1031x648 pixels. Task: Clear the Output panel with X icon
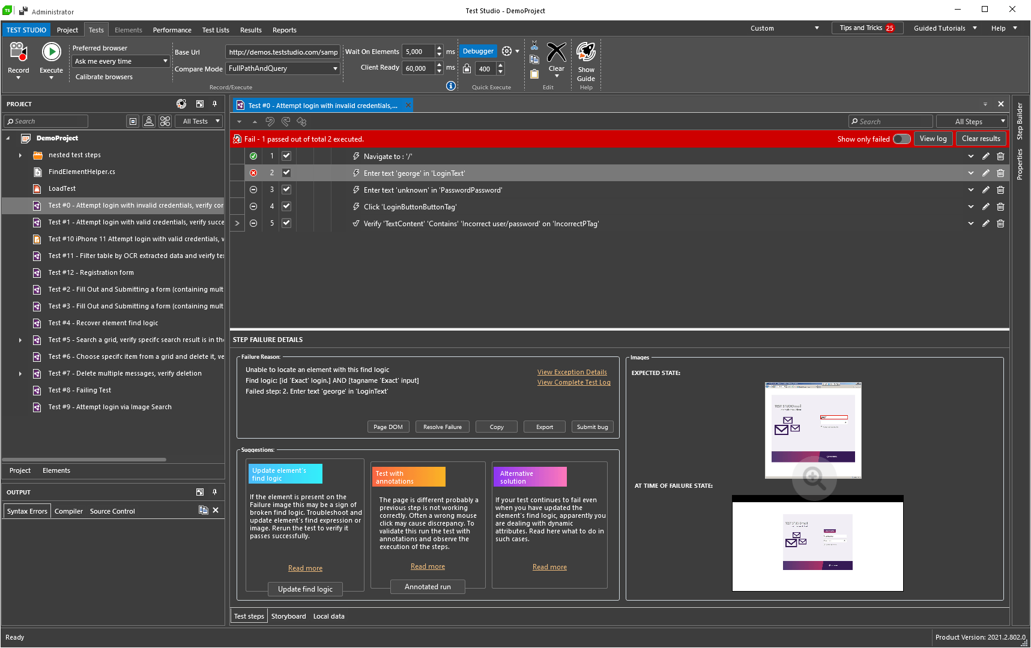(216, 510)
